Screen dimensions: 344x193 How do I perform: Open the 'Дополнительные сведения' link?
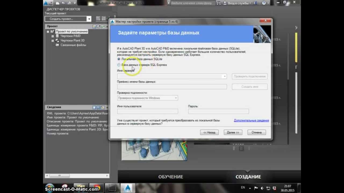pyautogui.click(x=251, y=121)
